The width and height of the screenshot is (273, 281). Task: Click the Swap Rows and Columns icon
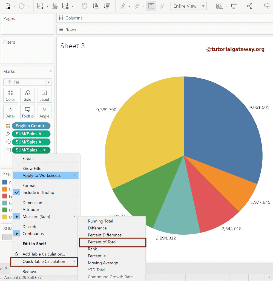tap(85, 6)
